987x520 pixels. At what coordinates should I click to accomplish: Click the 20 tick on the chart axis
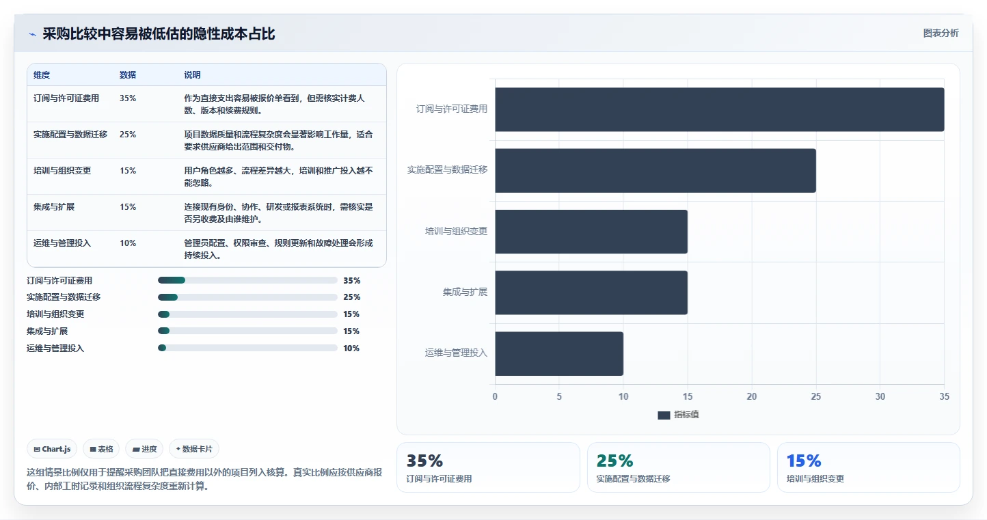click(752, 396)
